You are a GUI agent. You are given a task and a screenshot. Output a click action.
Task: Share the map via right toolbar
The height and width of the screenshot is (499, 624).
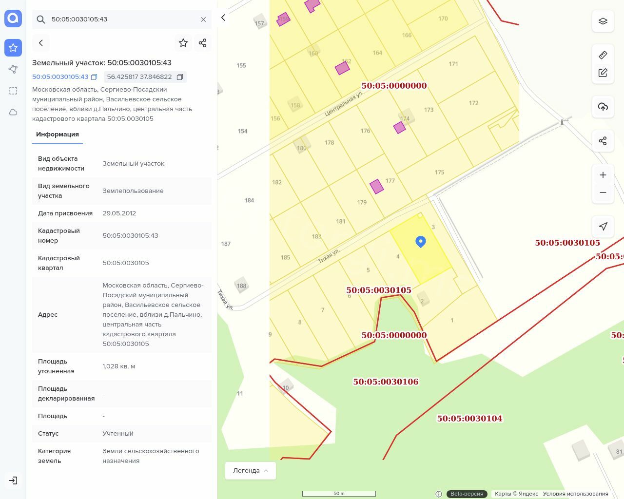(x=603, y=141)
